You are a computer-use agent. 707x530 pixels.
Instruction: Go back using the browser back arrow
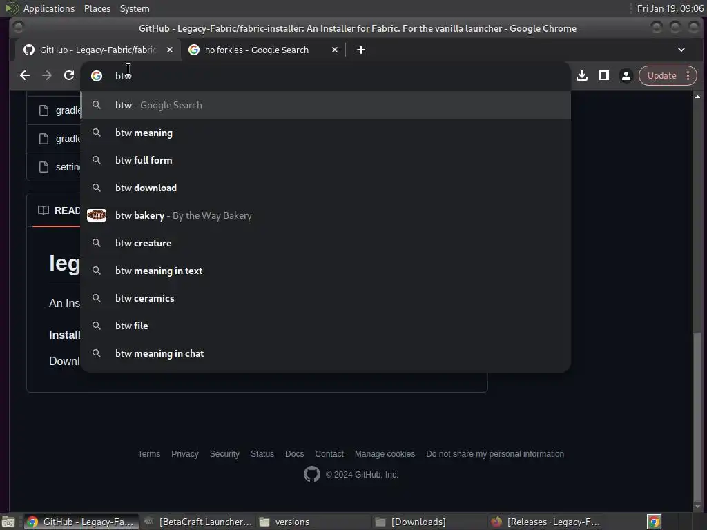click(x=25, y=76)
